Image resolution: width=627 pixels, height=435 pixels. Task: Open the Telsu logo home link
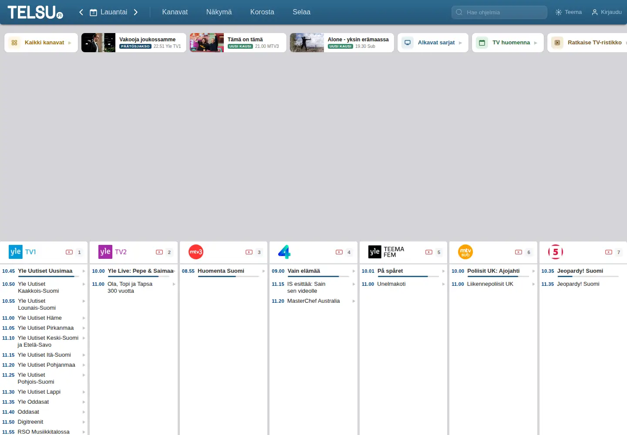coord(35,12)
